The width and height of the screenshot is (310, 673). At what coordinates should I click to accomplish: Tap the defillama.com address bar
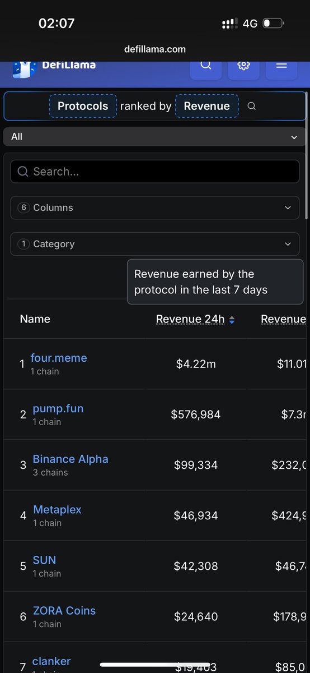[x=155, y=49]
